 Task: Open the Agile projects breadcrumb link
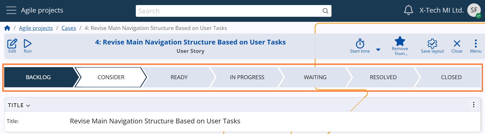(36, 28)
